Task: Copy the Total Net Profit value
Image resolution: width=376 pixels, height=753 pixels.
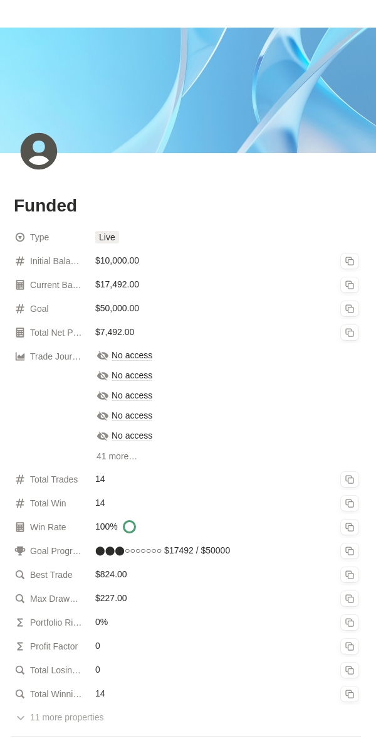Action: [x=350, y=333]
